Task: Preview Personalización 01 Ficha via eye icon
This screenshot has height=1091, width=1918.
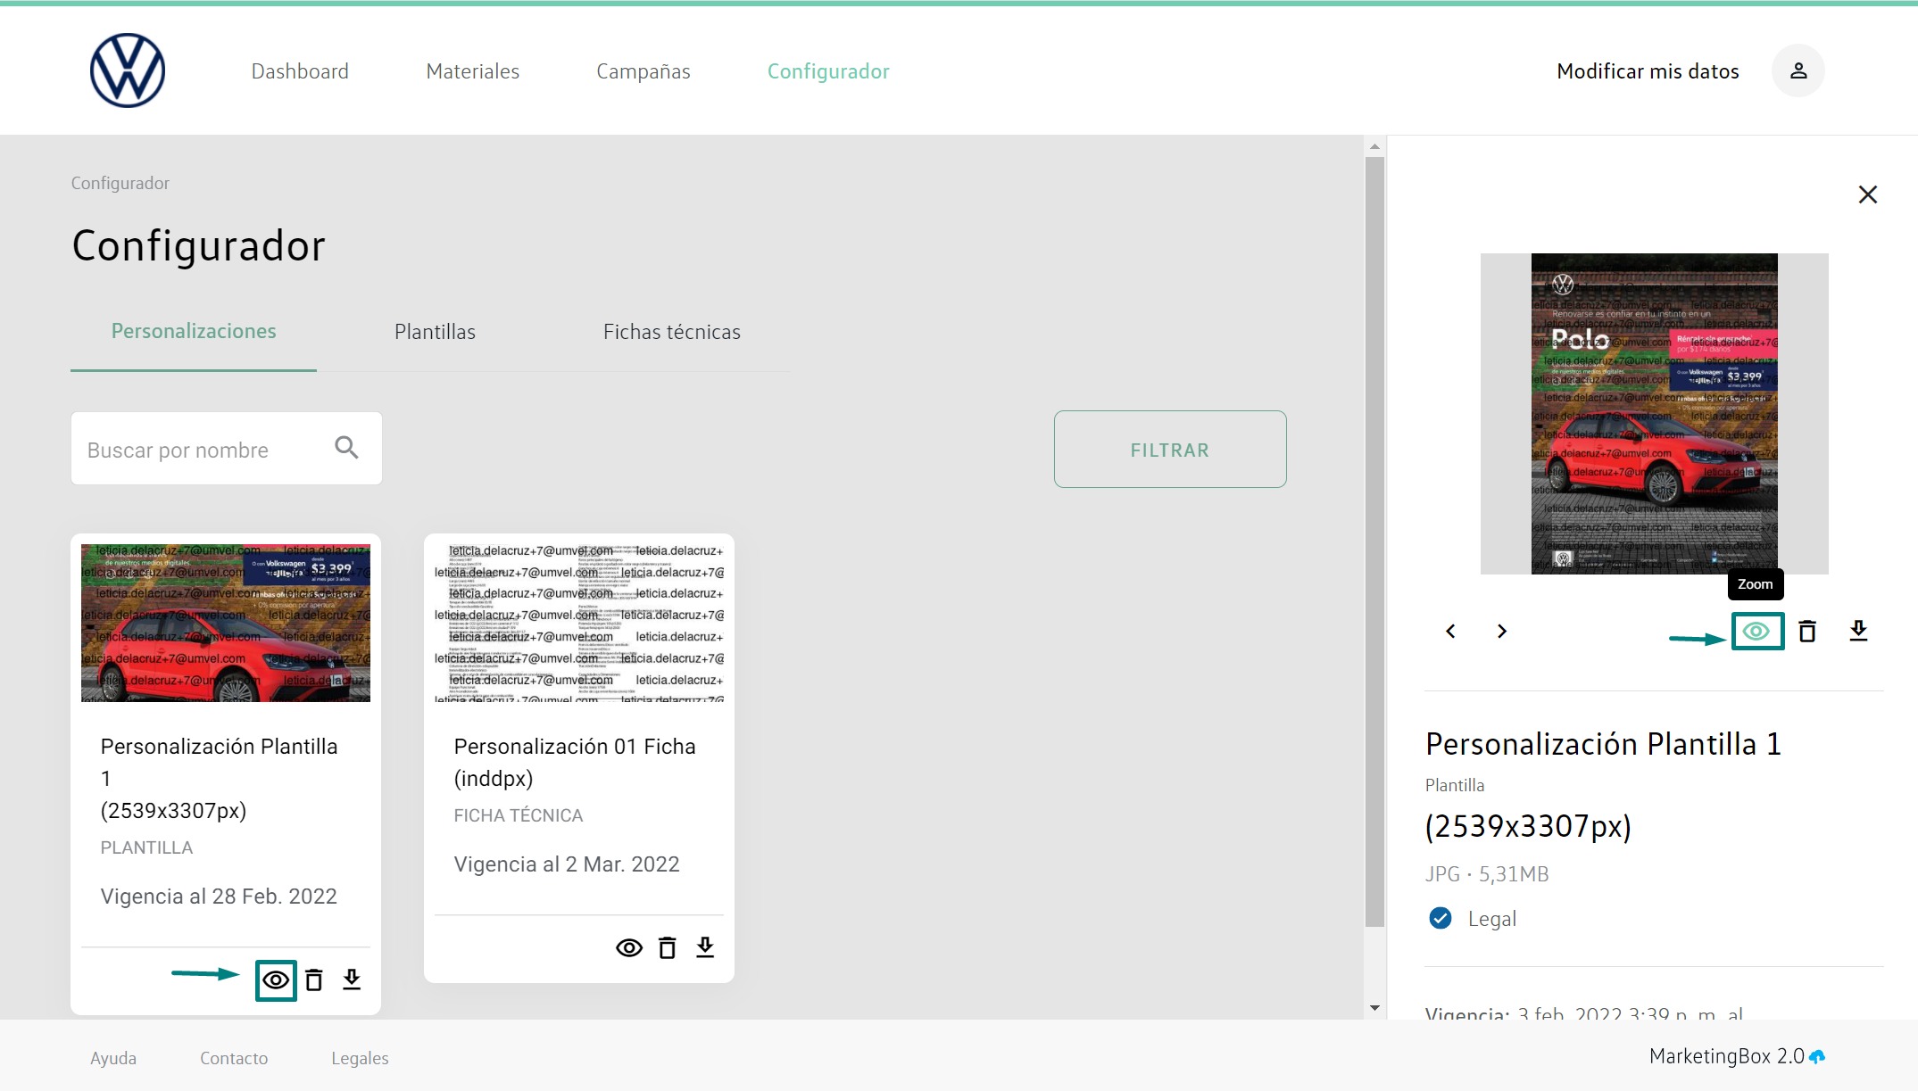Action: point(629,947)
